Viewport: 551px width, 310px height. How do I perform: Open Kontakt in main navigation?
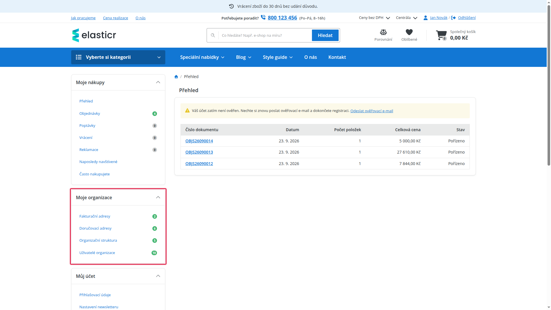click(x=337, y=57)
